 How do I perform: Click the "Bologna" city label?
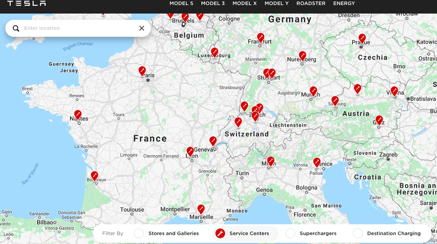(306, 188)
